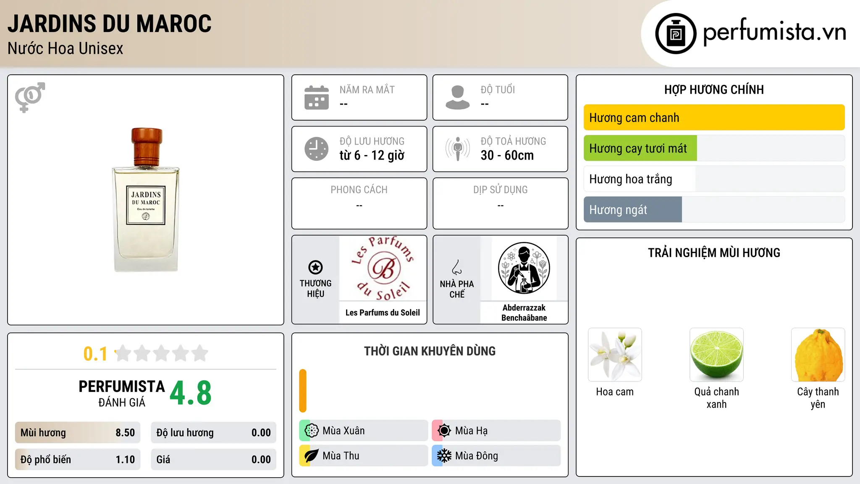Image resolution: width=860 pixels, height=484 pixels.
Task: Click the Mùa Hạ season button
Action: click(x=496, y=431)
